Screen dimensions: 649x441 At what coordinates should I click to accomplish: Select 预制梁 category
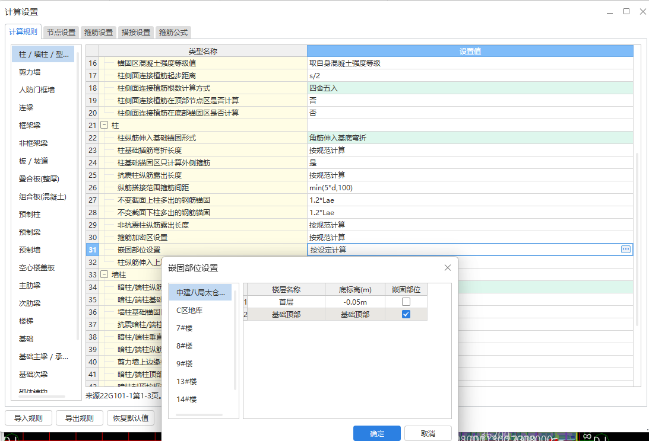[43, 232]
